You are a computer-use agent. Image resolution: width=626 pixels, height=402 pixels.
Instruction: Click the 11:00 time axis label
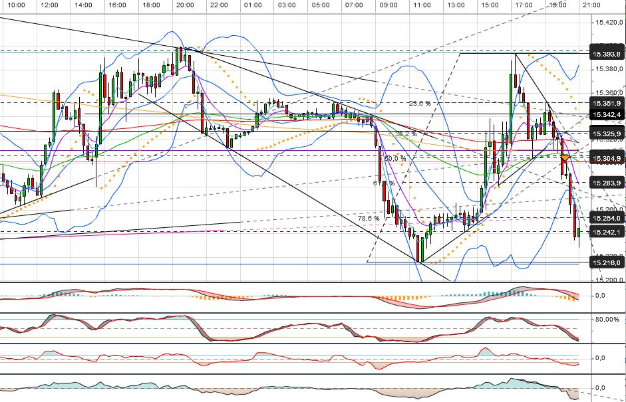pos(422,5)
